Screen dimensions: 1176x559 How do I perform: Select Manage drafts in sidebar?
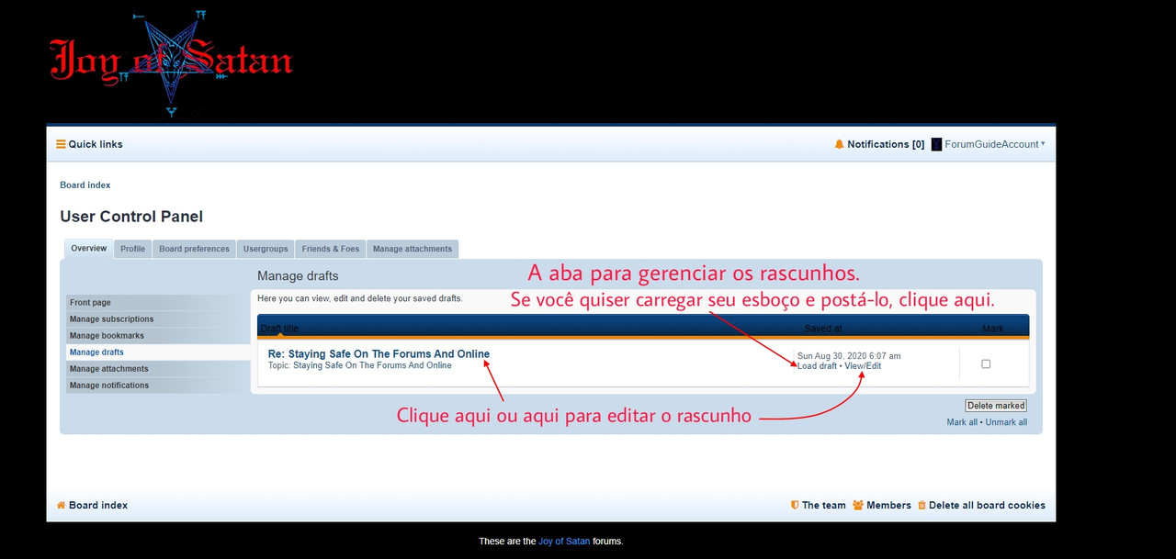(x=158, y=352)
